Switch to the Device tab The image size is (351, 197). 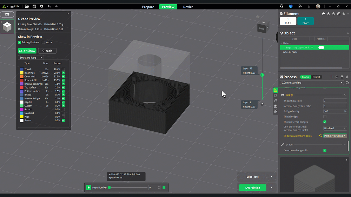(x=188, y=7)
